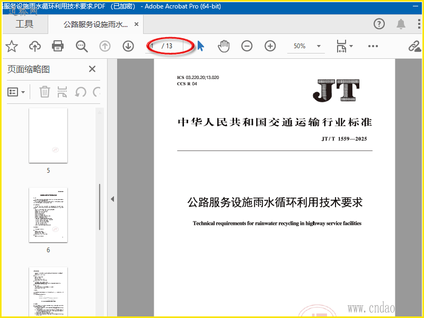This screenshot has height=318, width=424.
Task: Click the total page count / 13
Action: coord(167,46)
